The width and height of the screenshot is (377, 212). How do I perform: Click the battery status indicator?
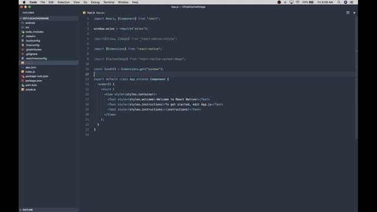(308, 2)
